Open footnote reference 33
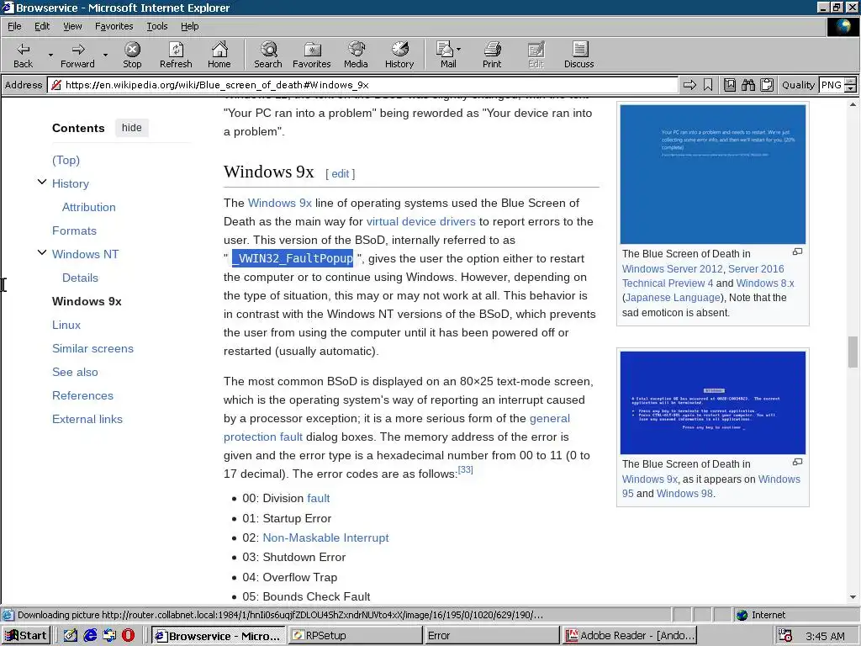Screen dimensions: 861x646 point(465,469)
